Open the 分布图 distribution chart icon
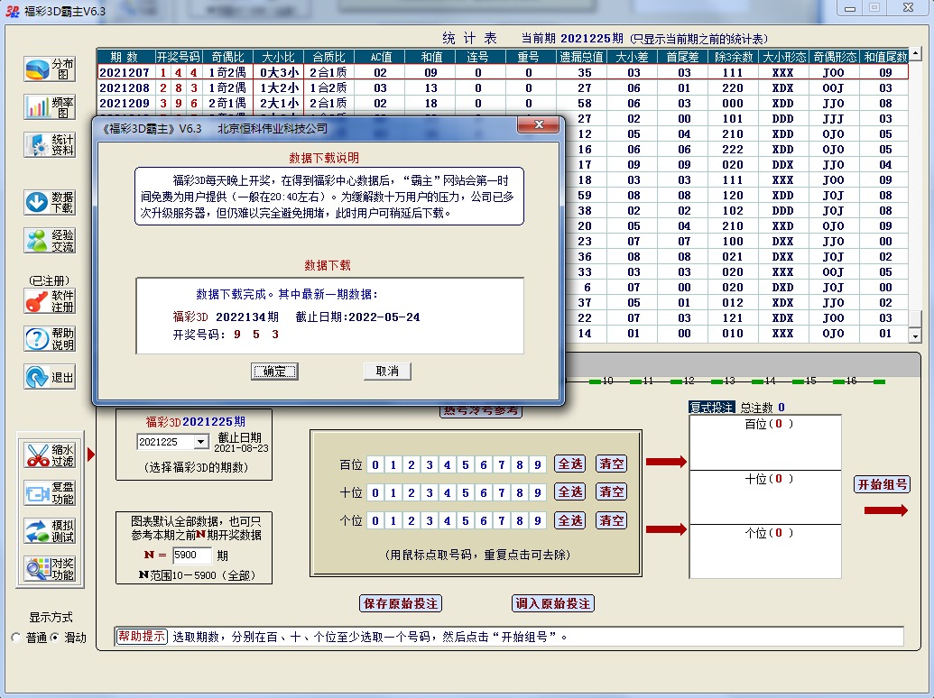Image resolution: width=934 pixels, height=698 pixels. tap(50, 69)
